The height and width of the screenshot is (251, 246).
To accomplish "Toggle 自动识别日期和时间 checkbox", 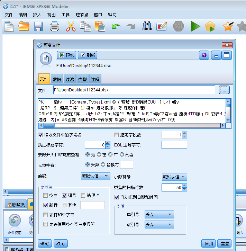I will [117, 197].
